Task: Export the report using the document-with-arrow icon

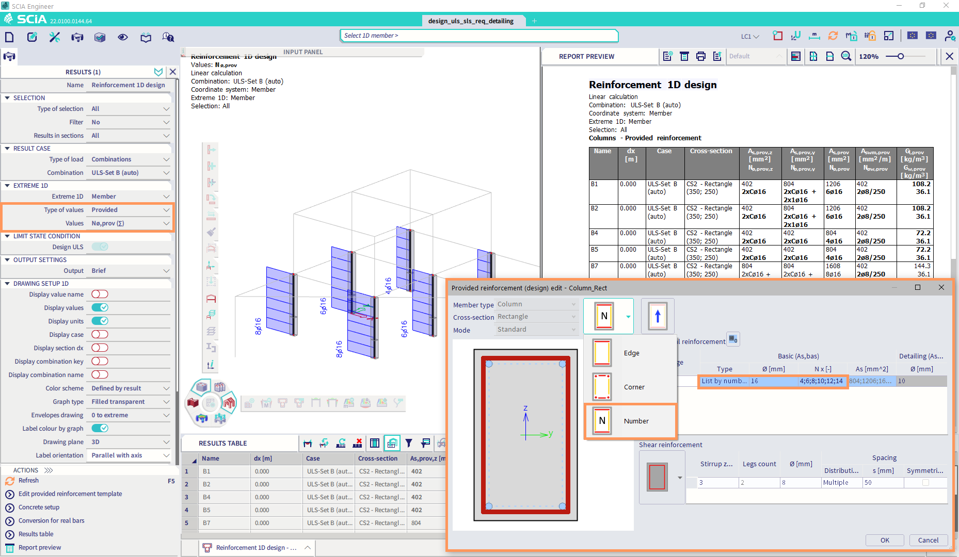Action: 717,56
